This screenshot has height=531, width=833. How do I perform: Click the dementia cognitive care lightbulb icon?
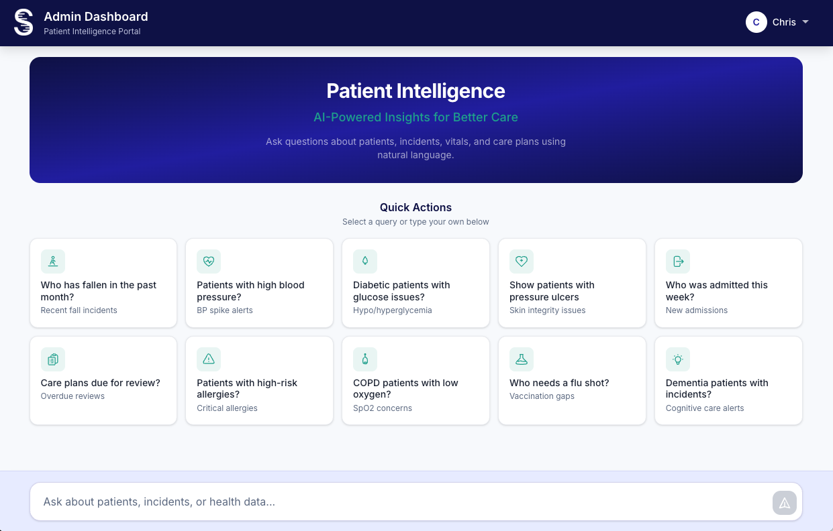[678, 359]
